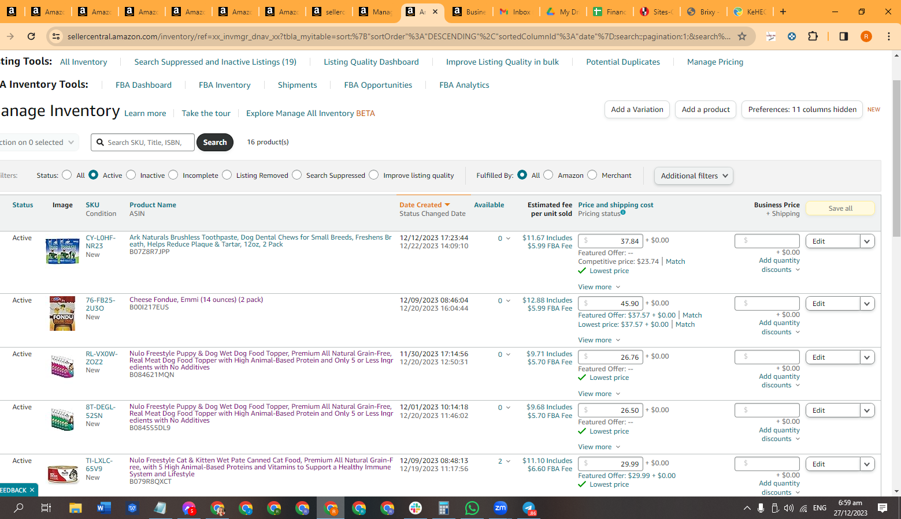Viewport: 901px width, 519px height.
Task: Click the Add a Variation button
Action: [637, 110]
